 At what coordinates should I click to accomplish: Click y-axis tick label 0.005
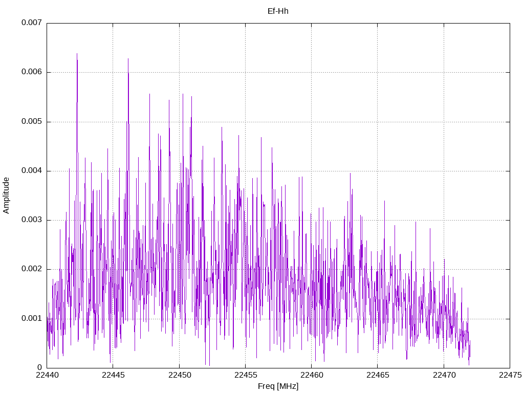pyautogui.click(x=32, y=121)
